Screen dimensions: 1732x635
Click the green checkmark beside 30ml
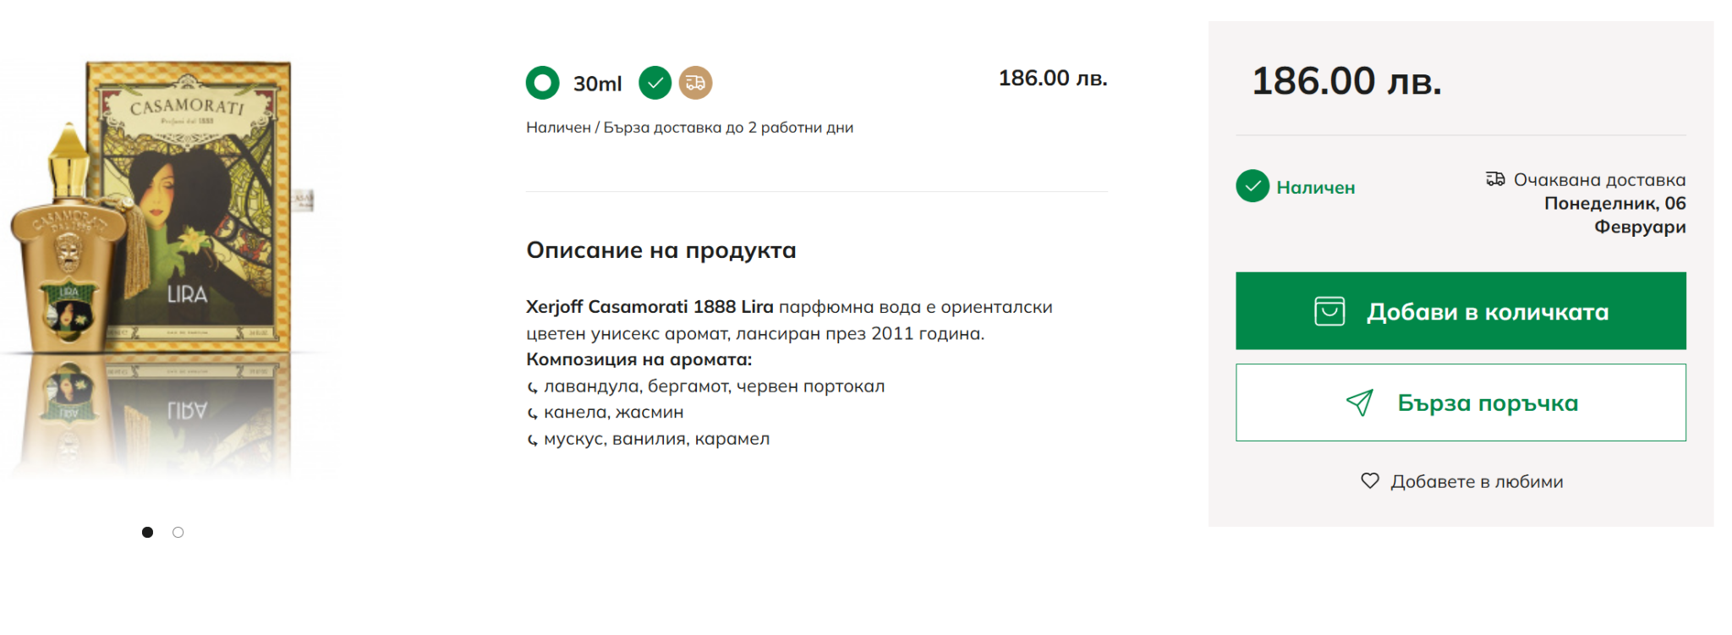655,83
